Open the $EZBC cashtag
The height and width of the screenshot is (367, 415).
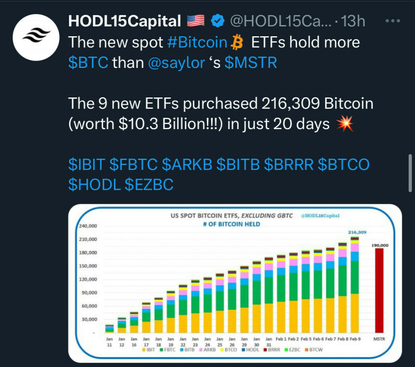[149, 185]
